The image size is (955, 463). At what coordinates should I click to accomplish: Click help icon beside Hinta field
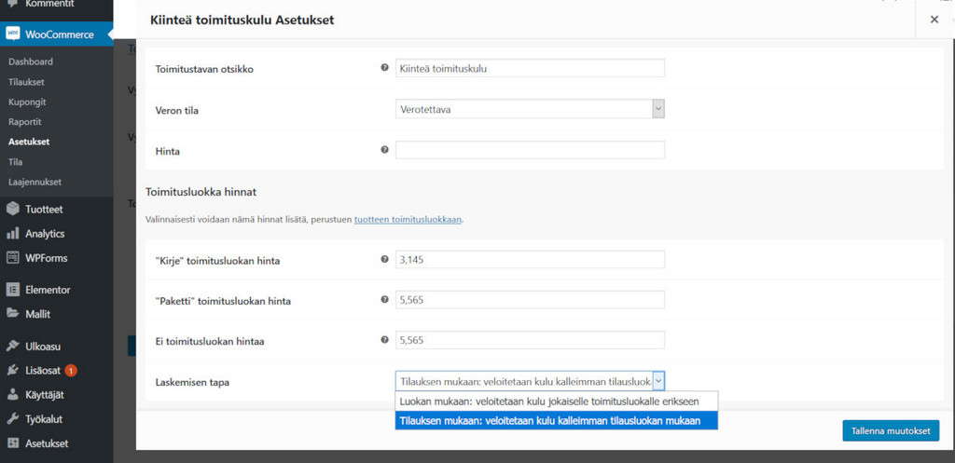point(384,150)
